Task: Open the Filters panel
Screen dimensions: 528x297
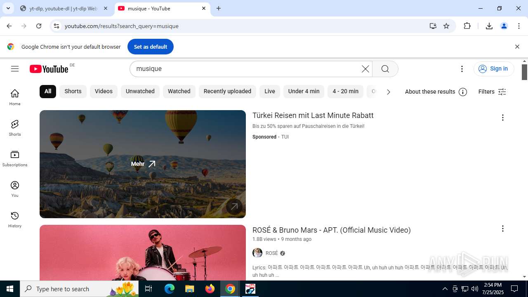Action: coord(492,92)
